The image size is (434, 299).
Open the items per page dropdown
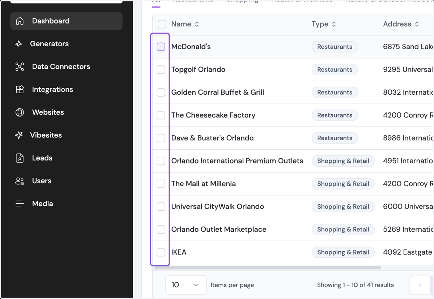tap(186, 285)
